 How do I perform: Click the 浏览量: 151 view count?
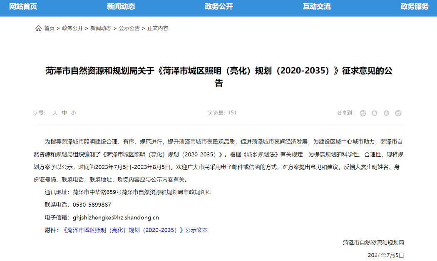click(222, 113)
